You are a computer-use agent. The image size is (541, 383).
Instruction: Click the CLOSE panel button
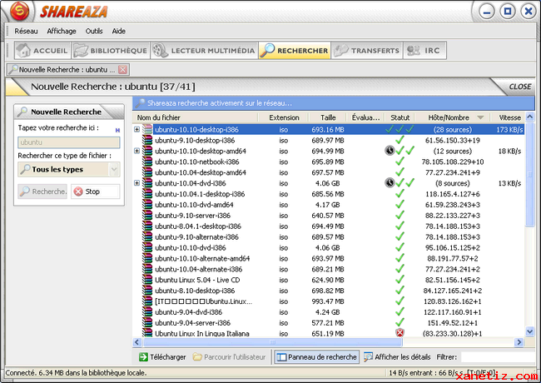(x=520, y=87)
